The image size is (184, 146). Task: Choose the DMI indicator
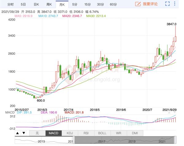(x=135, y=133)
